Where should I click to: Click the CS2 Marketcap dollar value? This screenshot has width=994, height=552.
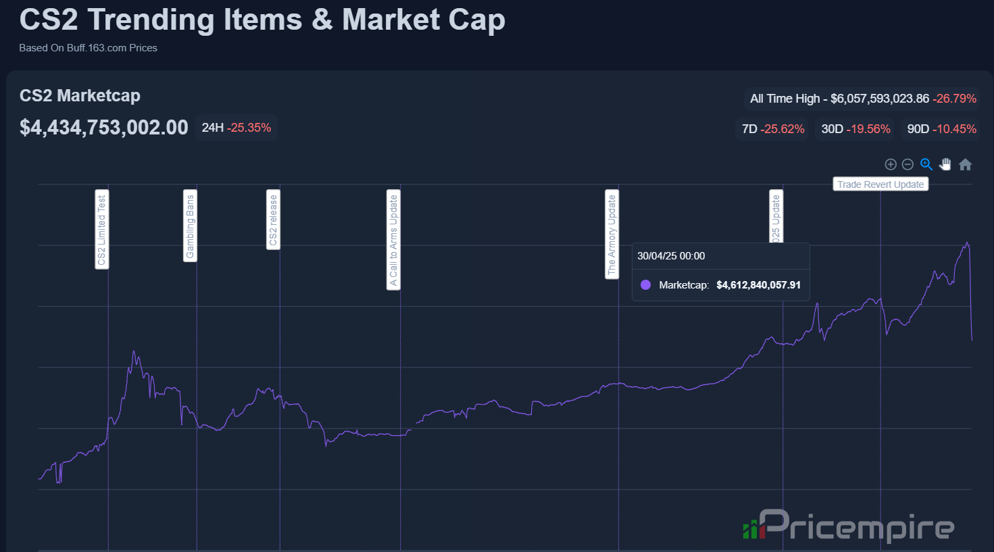[x=104, y=128]
